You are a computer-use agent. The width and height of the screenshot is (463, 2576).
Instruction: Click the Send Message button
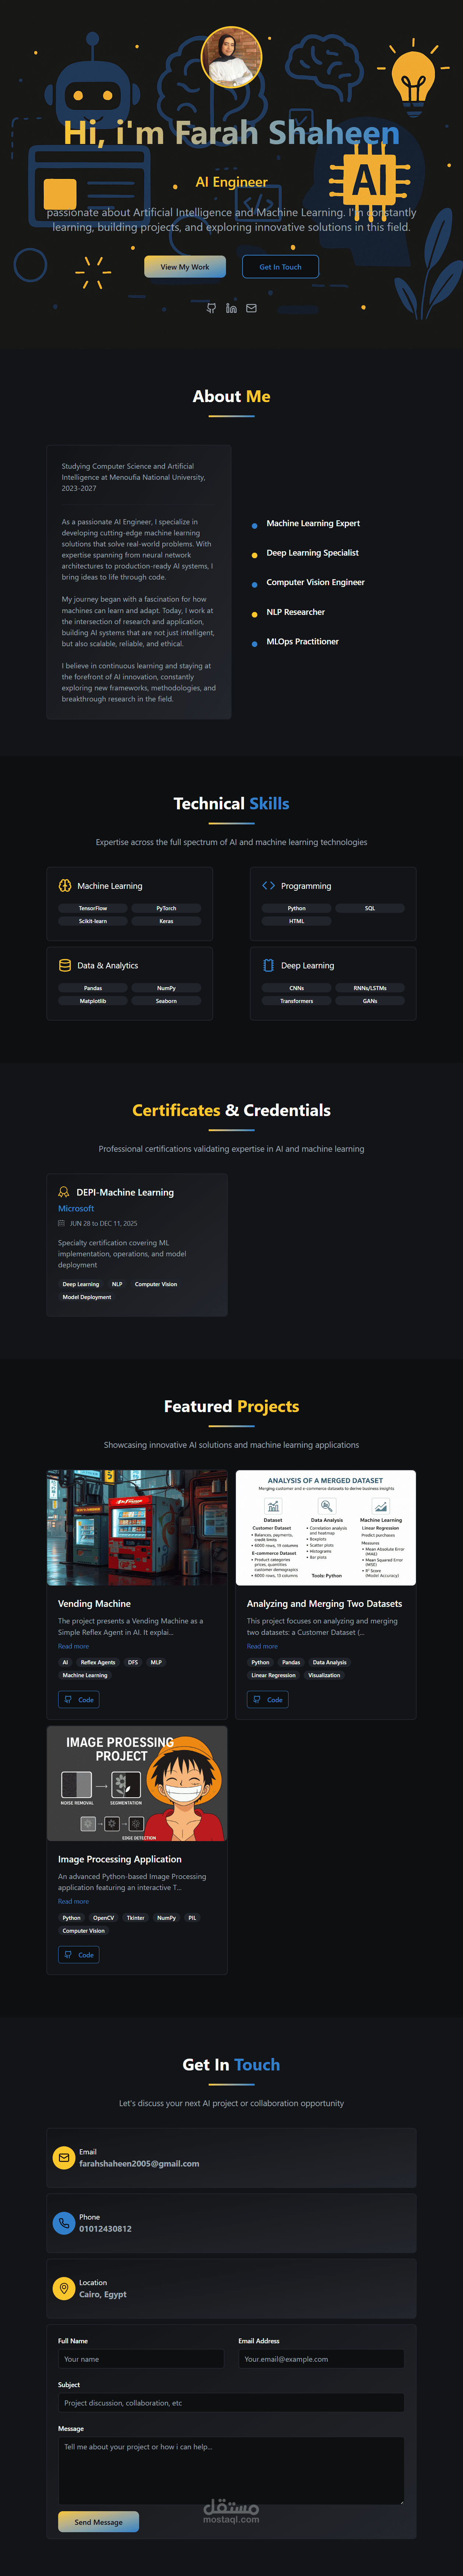pos(98,2522)
